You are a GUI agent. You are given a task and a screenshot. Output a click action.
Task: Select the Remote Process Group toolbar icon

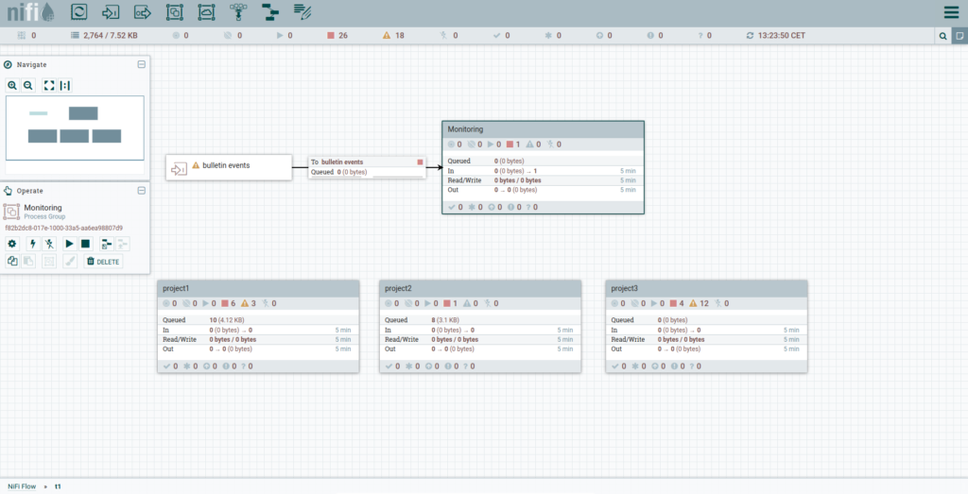[207, 11]
